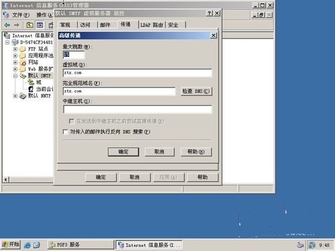Cancel the 高级传递 dialog with 取消
Image resolution: width=335 pixels, height=251 pixels.
(159, 152)
